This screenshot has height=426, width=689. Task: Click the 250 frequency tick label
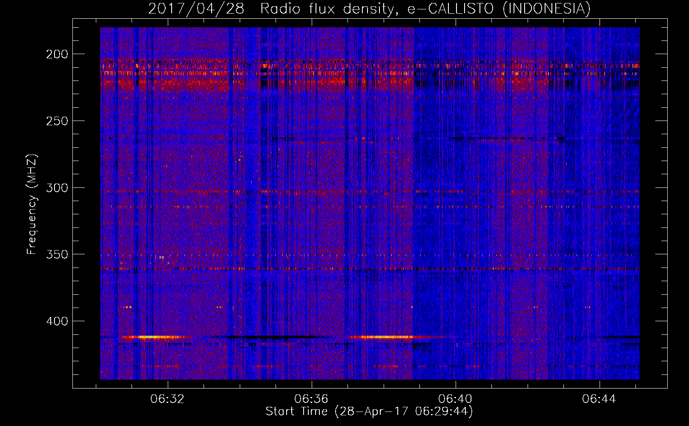(57, 121)
